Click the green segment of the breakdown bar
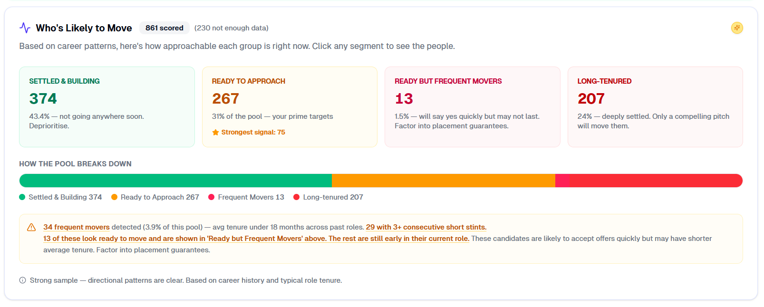Screen dimensions: 764x307 tap(175, 181)
